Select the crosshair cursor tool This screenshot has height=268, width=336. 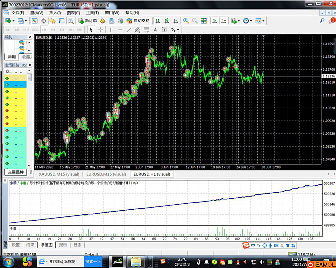pos(100,30)
